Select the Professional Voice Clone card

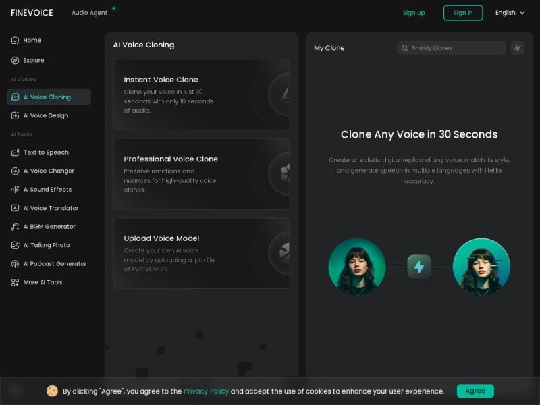201,173
